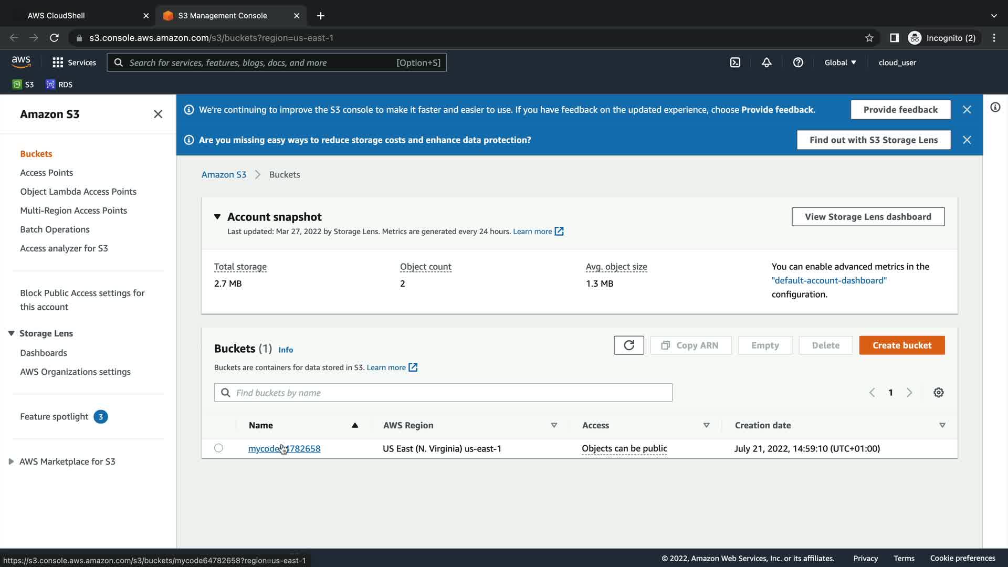Open bucket table preferences gear
Image resolution: width=1008 pixels, height=567 pixels.
click(x=939, y=393)
